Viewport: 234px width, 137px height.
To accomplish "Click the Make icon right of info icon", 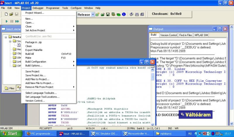I will 131,14.
